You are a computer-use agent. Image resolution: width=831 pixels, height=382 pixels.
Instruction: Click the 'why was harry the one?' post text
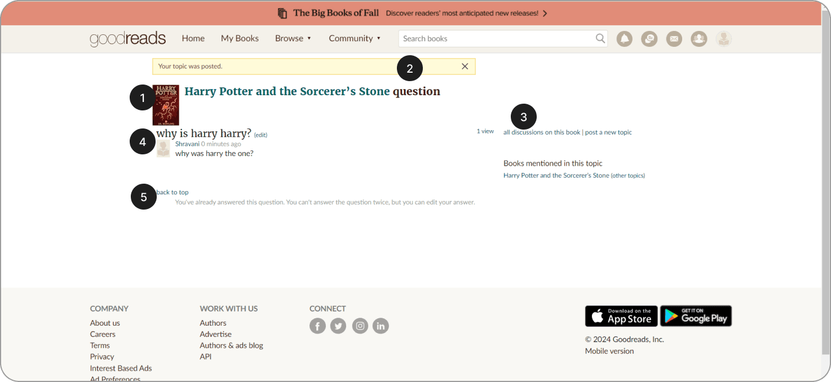(x=214, y=153)
